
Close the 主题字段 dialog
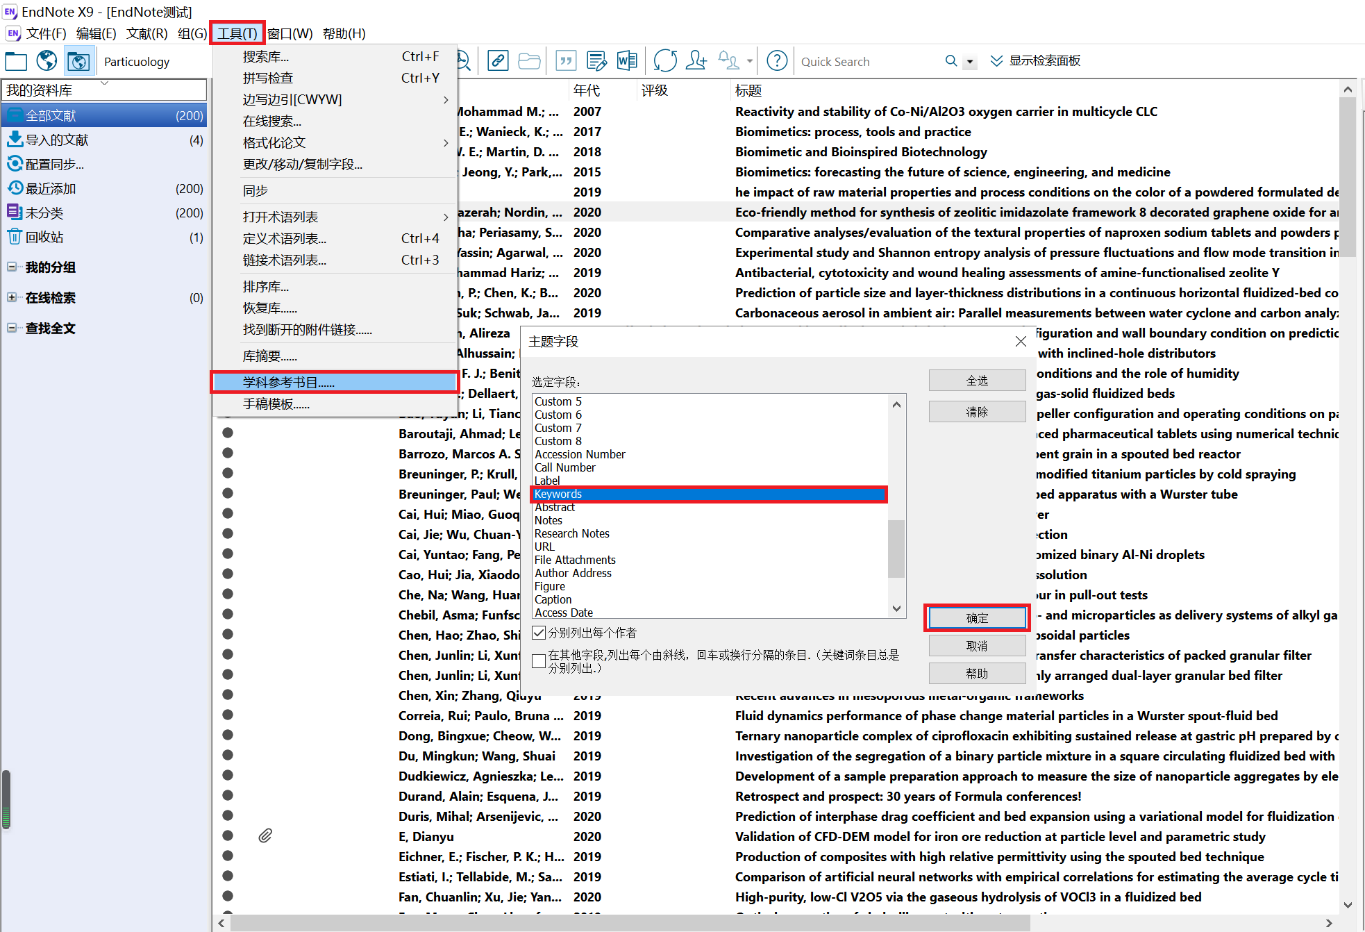1021,341
